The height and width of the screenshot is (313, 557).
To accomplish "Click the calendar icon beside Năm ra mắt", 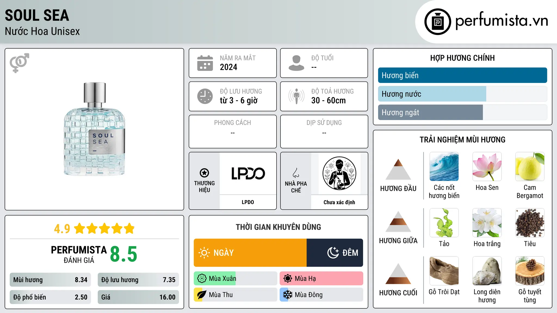I will tap(205, 63).
